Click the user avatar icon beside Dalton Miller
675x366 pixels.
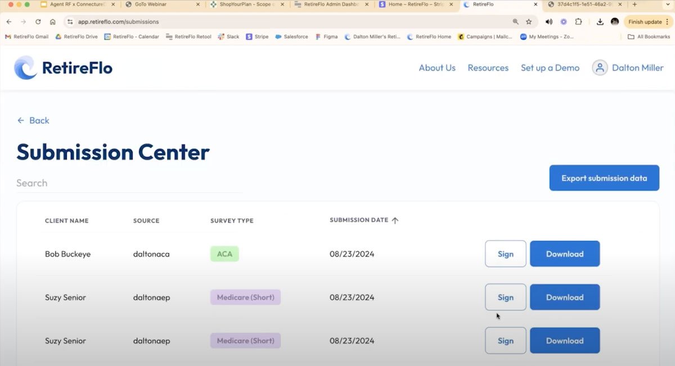click(600, 68)
